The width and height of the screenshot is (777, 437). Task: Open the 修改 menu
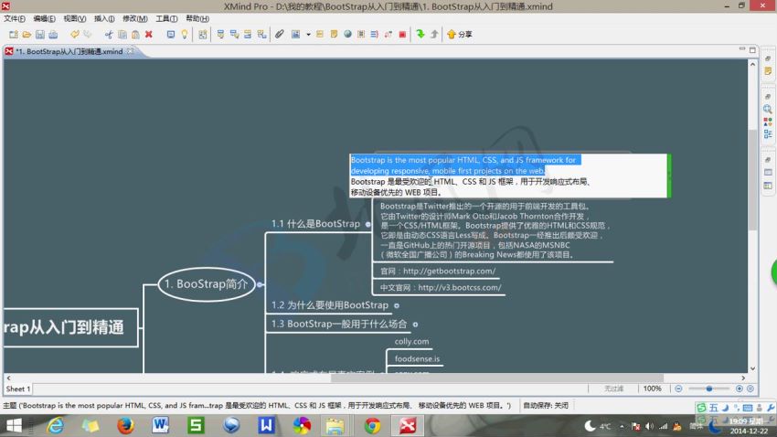[135, 18]
